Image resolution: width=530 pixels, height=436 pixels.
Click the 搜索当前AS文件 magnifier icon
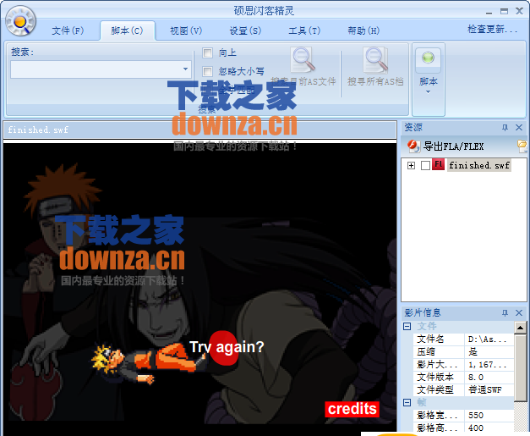[x=303, y=60]
